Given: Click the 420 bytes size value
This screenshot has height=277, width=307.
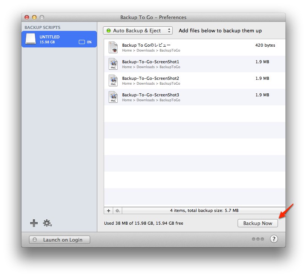Looking at the screenshot, I should [265, 45].
